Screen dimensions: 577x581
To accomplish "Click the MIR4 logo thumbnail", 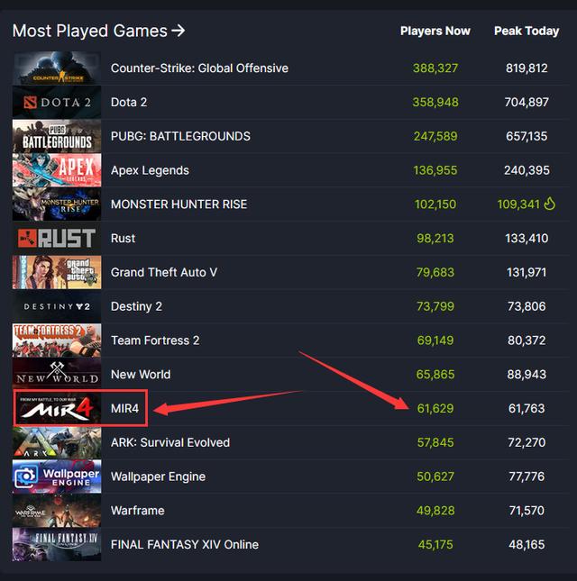I will [x=57, y=409].
